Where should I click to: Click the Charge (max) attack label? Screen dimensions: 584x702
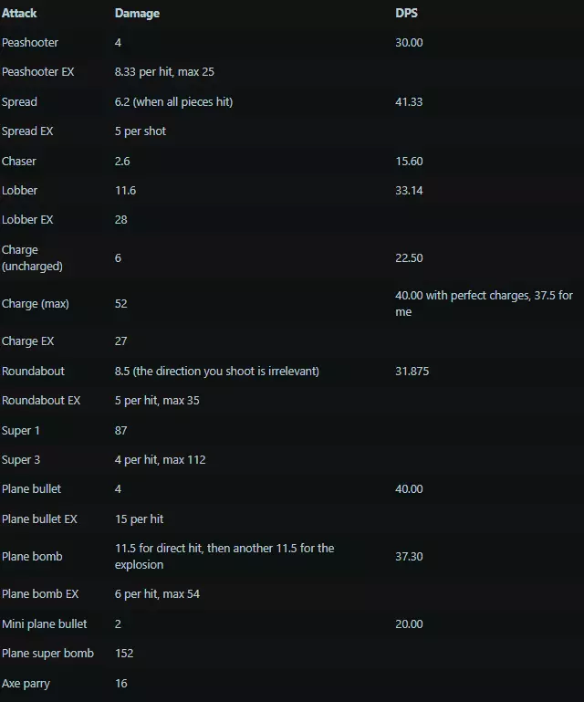(35, 304)
